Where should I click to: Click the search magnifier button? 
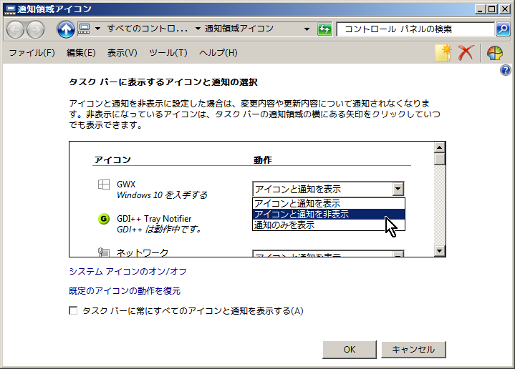[x=503, y=29]
